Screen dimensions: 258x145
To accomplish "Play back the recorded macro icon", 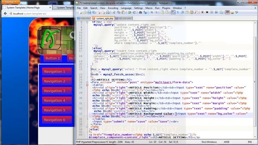I will tap(212, 12).
